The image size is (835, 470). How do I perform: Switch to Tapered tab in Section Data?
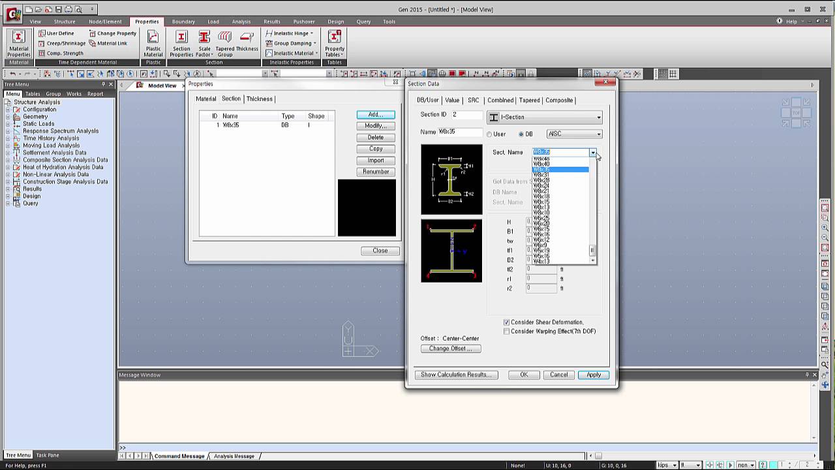click(x=529, y=100)
